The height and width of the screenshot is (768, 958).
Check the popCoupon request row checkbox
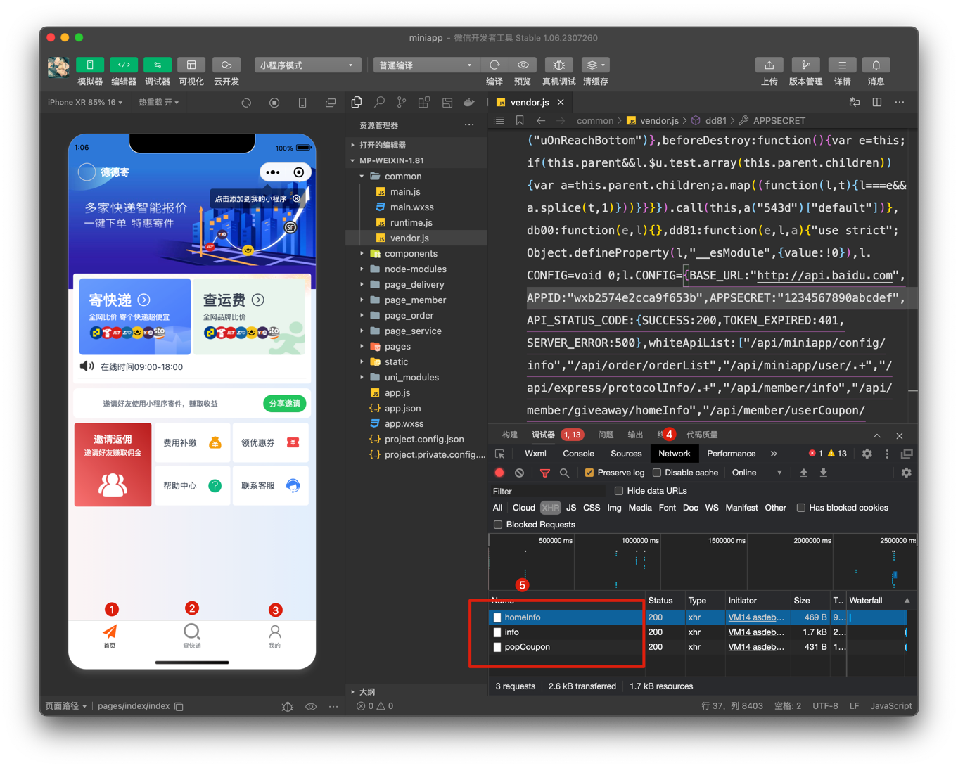(497, 647)
